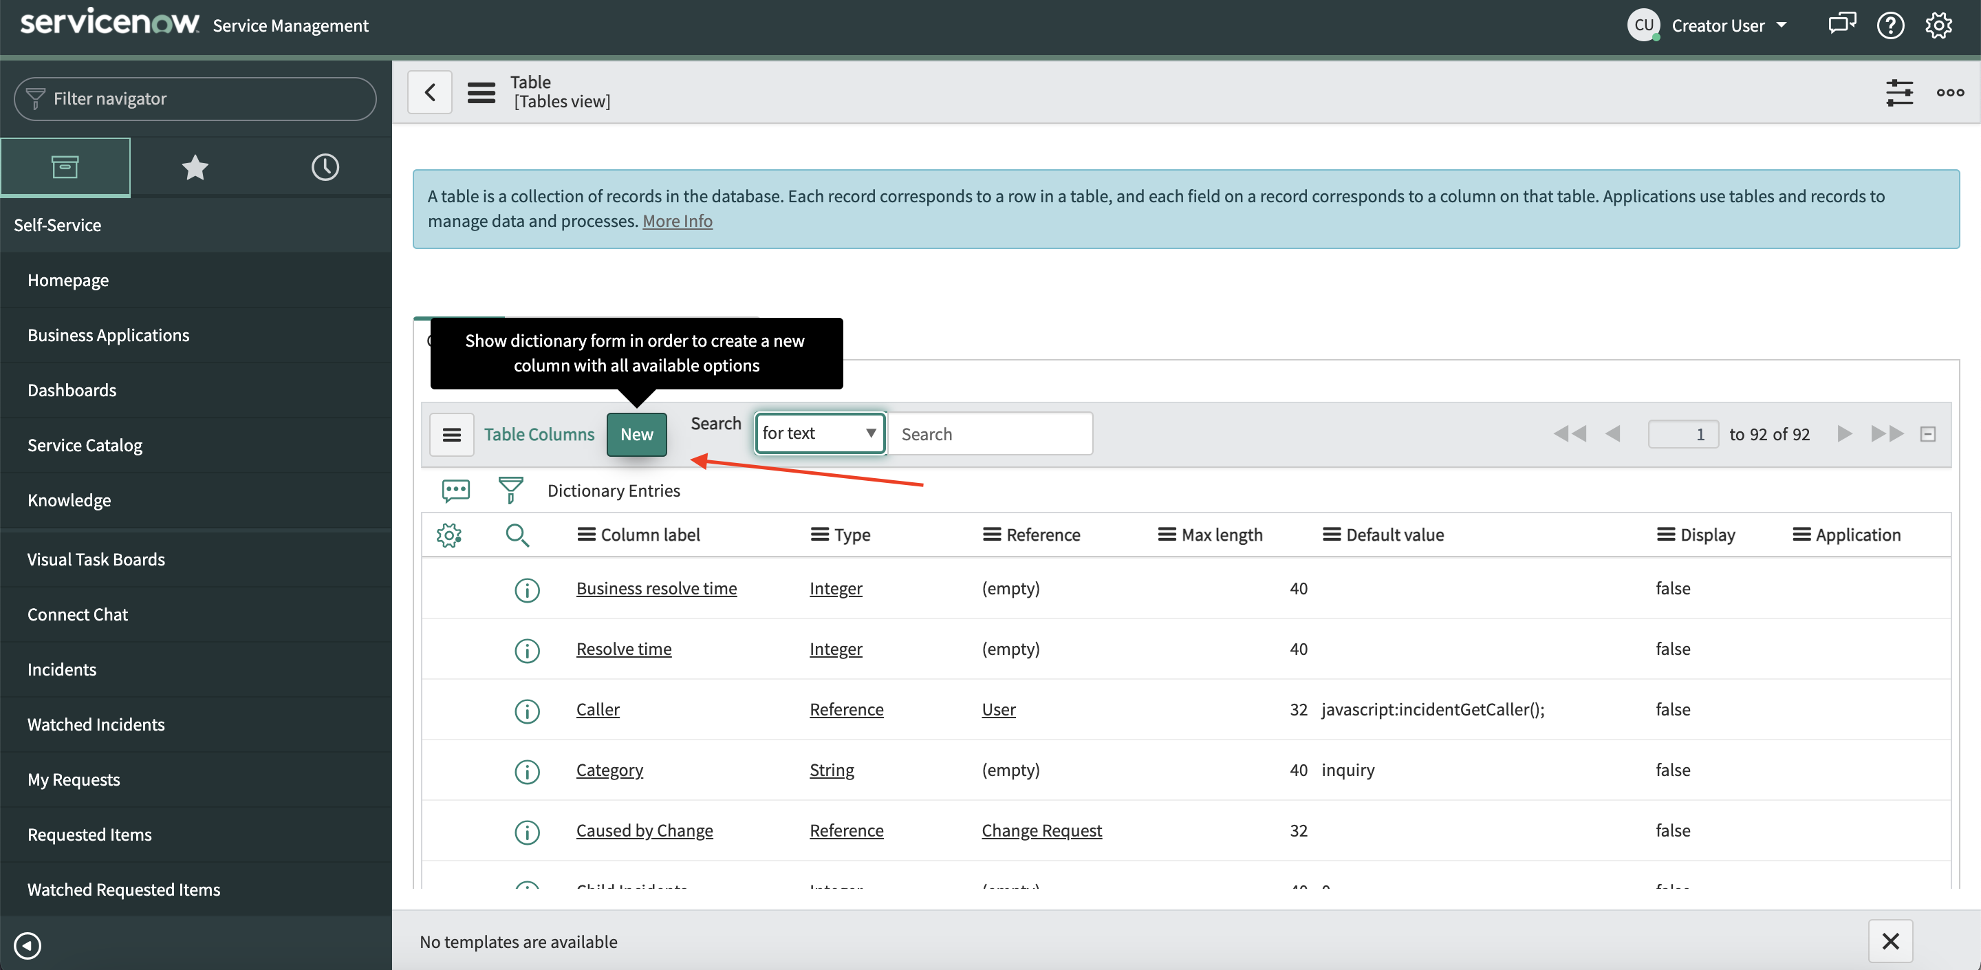Open Caused by Change column record

(x=645, y=831)
